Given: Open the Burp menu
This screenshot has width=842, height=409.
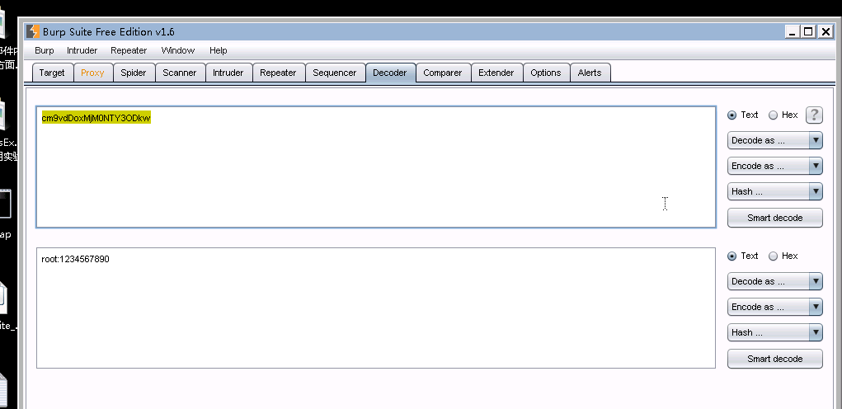Looking at the screenshot, I should (44, 50).
